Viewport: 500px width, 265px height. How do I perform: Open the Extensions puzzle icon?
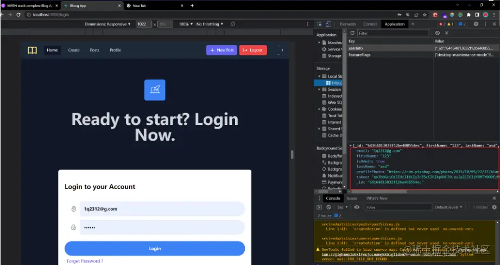tap(469, 15)
